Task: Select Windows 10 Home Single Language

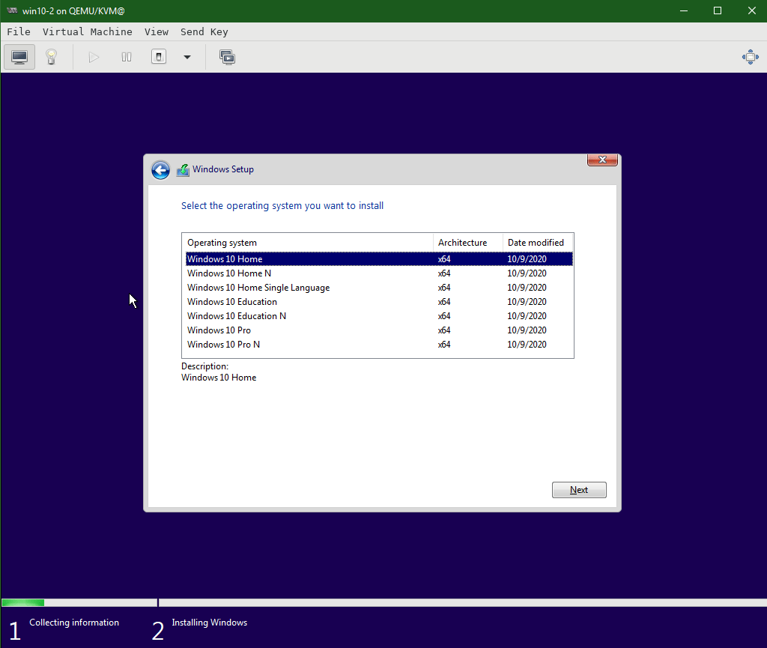Action: click(258, 287)
